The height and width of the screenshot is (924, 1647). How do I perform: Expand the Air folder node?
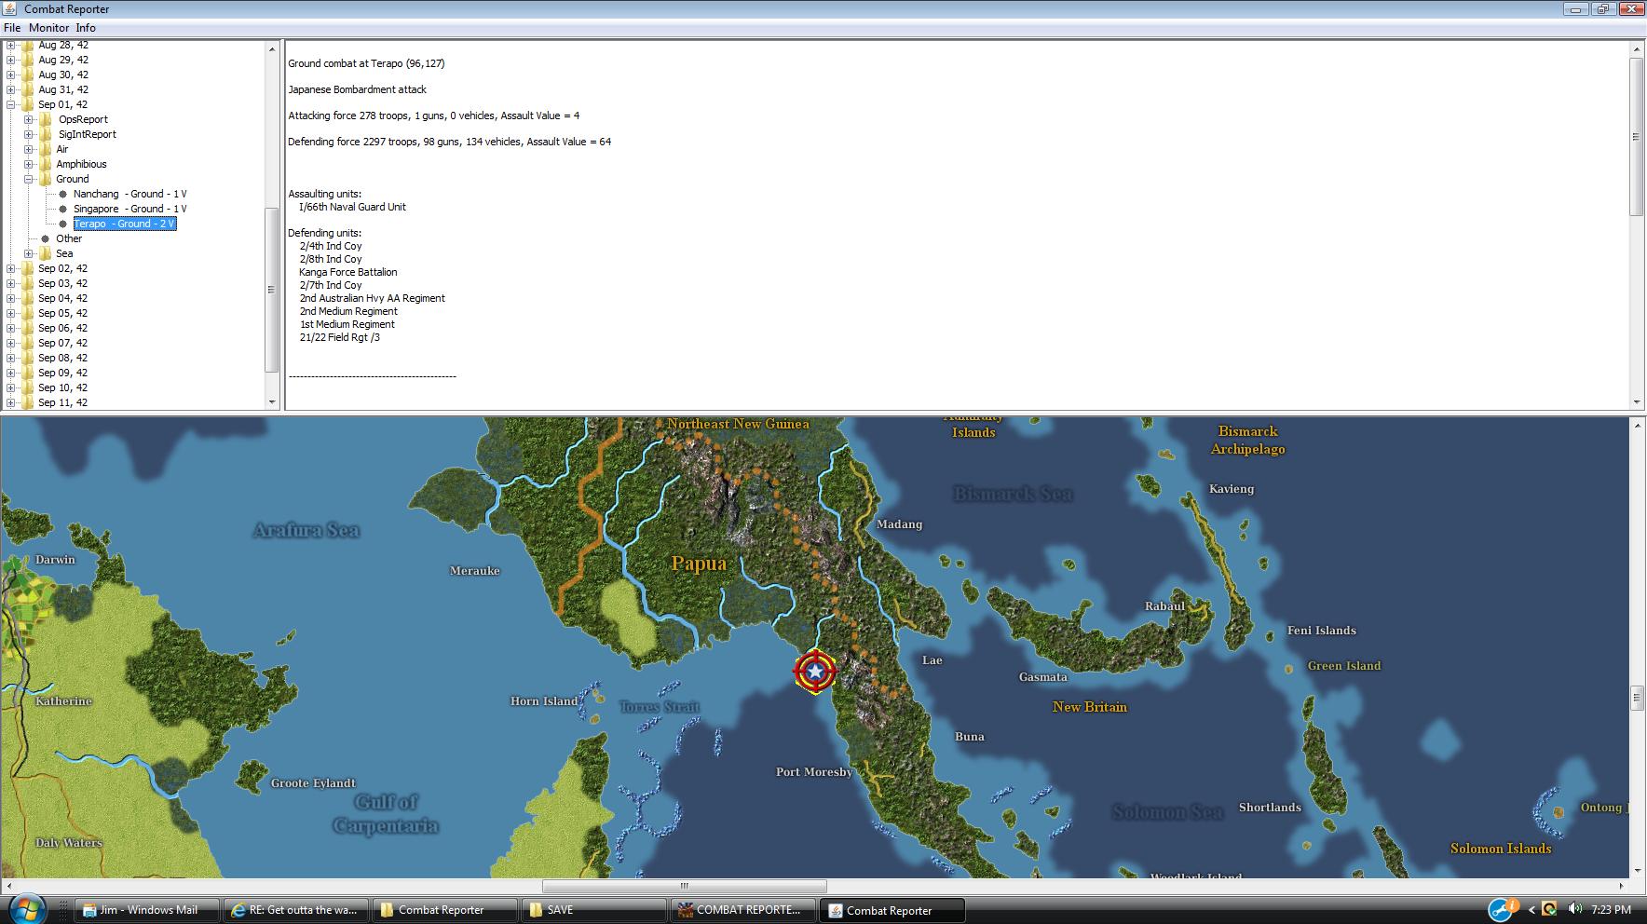[29, 149]
